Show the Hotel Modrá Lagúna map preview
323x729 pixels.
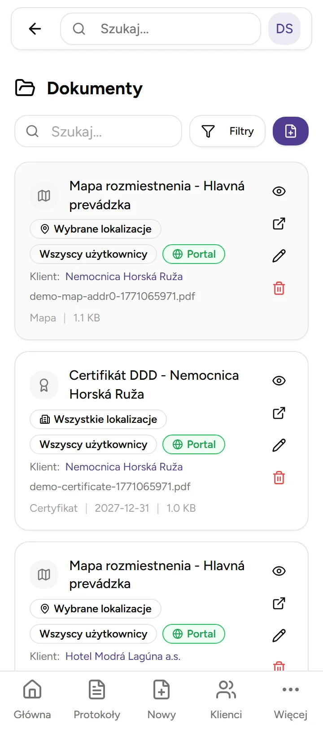[x=279, y=571]
